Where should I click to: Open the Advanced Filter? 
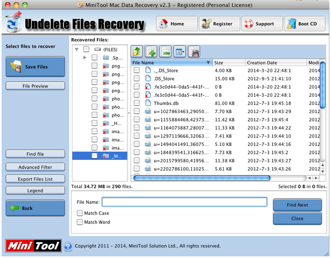click(35, 167)
